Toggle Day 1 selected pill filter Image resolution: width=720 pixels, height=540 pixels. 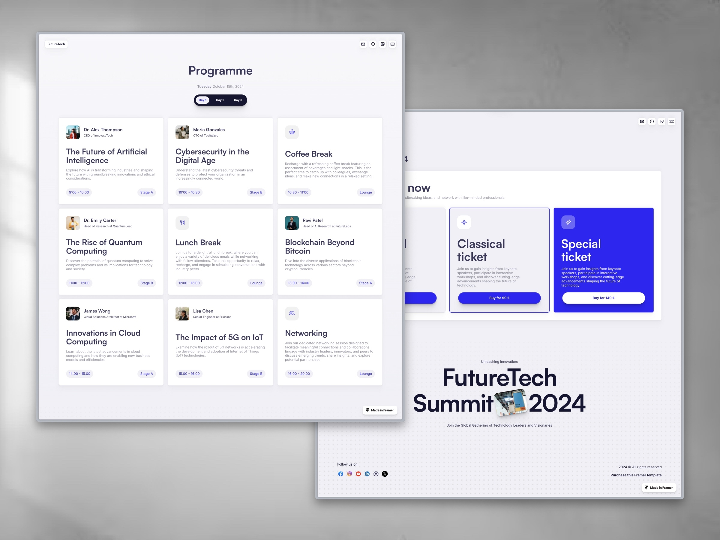[203, 100]
